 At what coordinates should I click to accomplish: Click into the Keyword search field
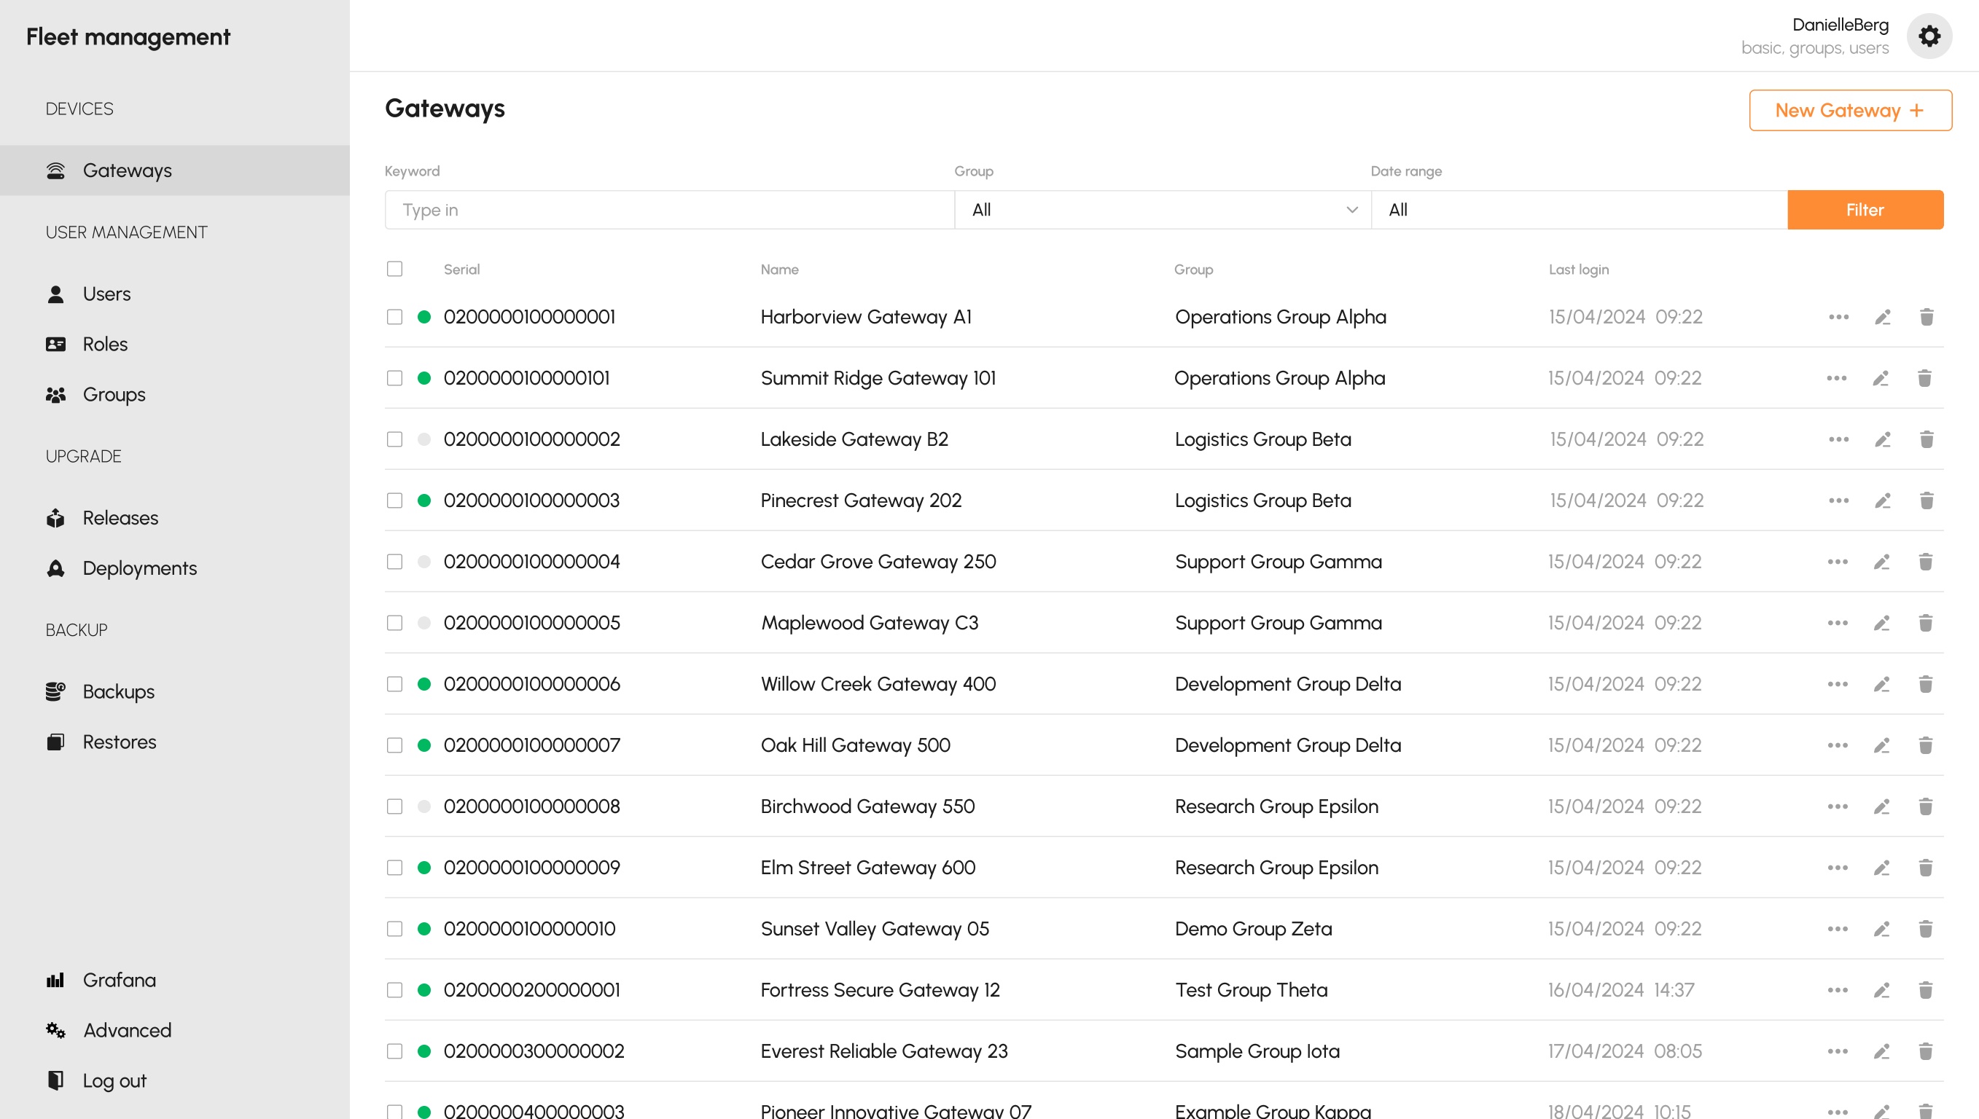[670, 210]
